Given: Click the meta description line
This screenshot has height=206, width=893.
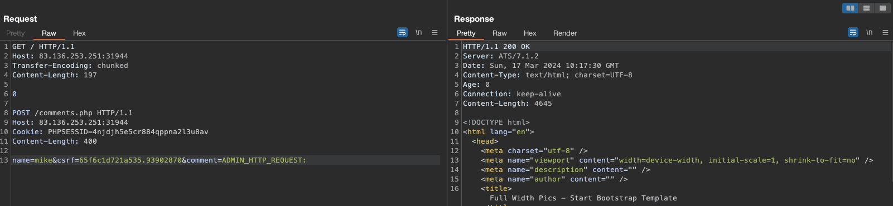Looking at the screenshot, I should [x=566, y=170].
